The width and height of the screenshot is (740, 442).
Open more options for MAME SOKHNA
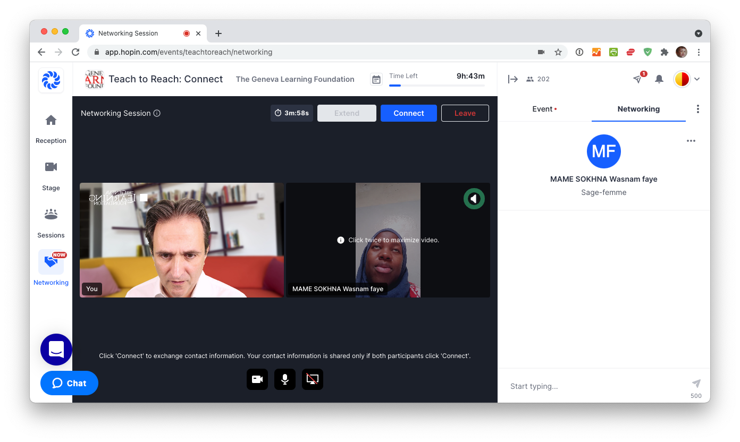click(x=691, y=141)
